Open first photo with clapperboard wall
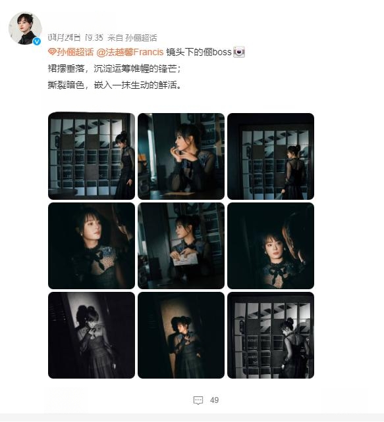This screenshot has height=422, width=384. point(92,156)
